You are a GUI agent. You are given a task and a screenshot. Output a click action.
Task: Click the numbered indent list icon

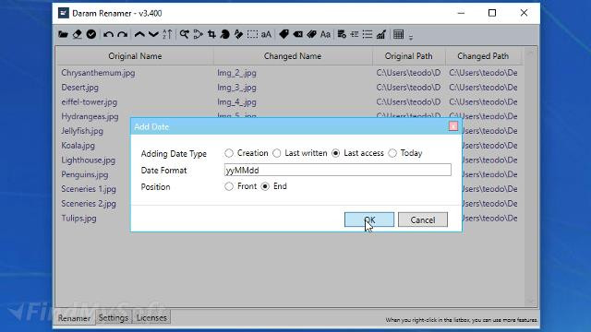click(355, 35)
